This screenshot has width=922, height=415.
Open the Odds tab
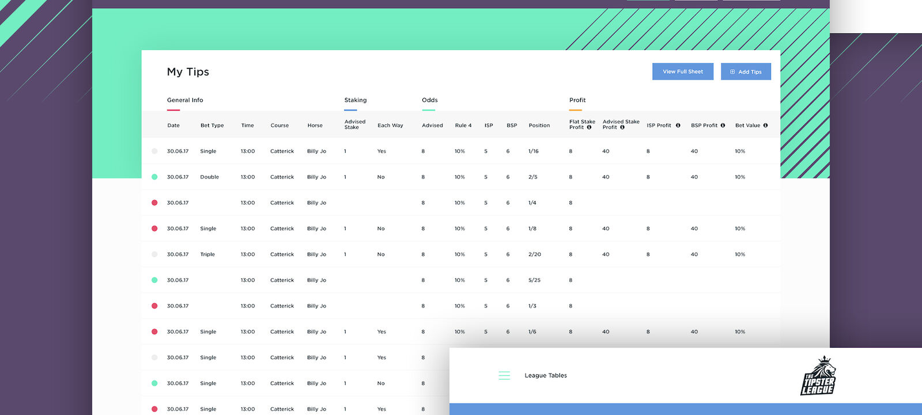coord(430,100)
